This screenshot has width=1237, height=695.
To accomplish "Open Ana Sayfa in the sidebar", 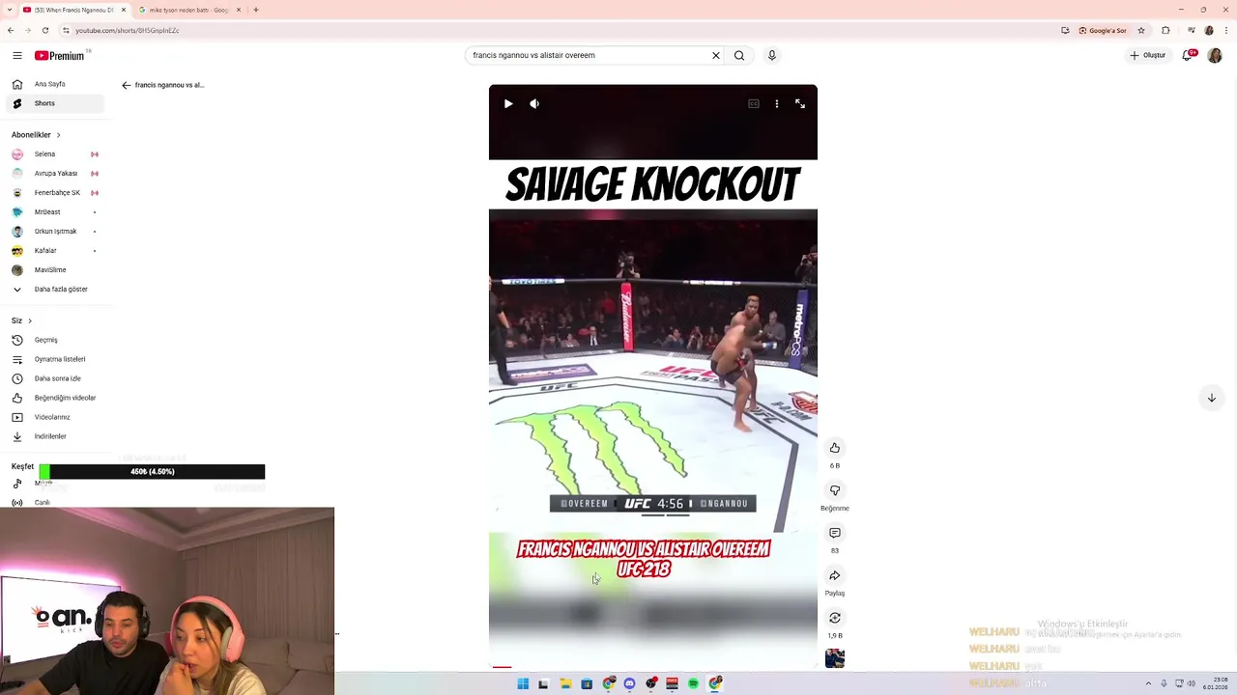I will pos(50,84).
